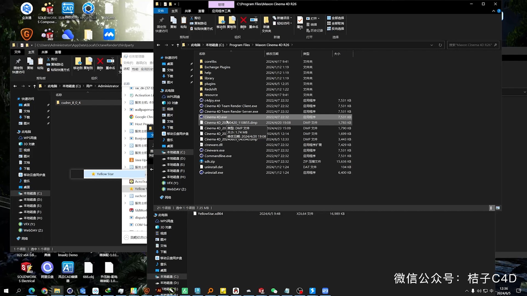This screenshot has width=527, height=296.
Task: Click Properties (属性) icon in front ribbon
Action: tap(300, 22)
